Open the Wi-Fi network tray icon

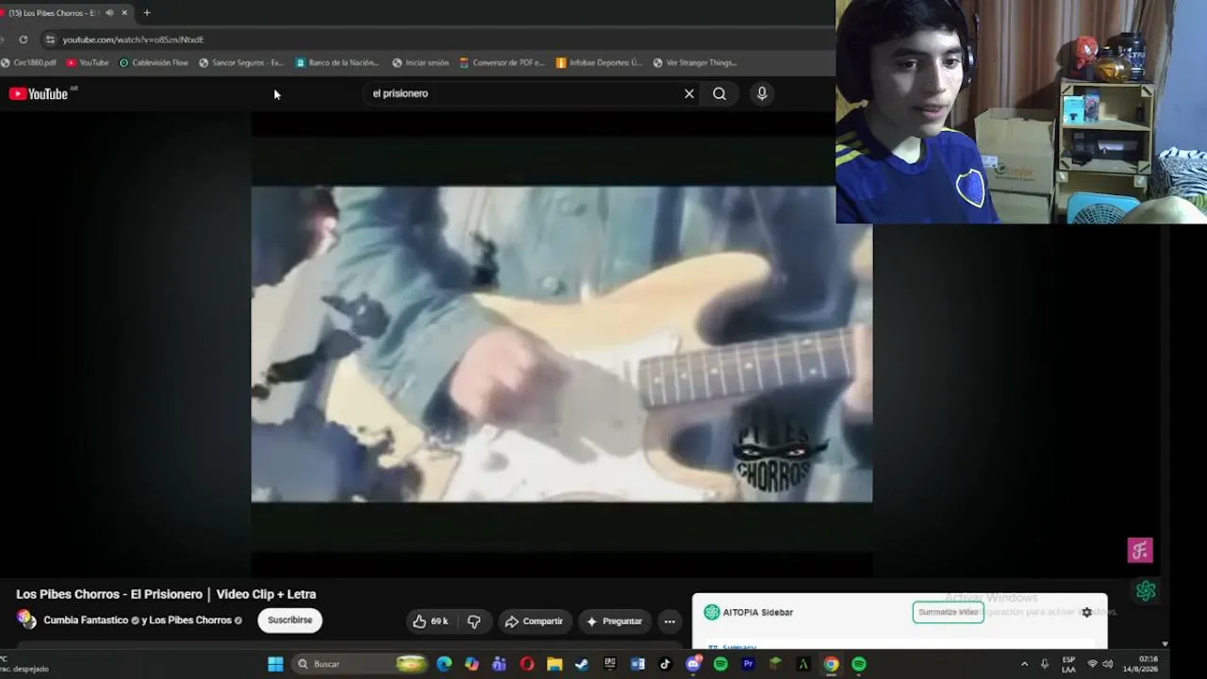(x=1092, y=664)
